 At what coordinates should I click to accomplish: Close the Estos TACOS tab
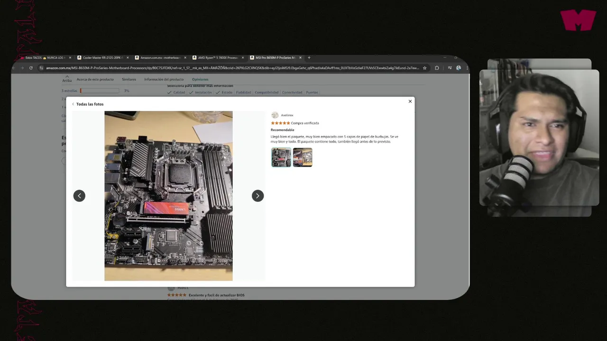click(70, 58)
